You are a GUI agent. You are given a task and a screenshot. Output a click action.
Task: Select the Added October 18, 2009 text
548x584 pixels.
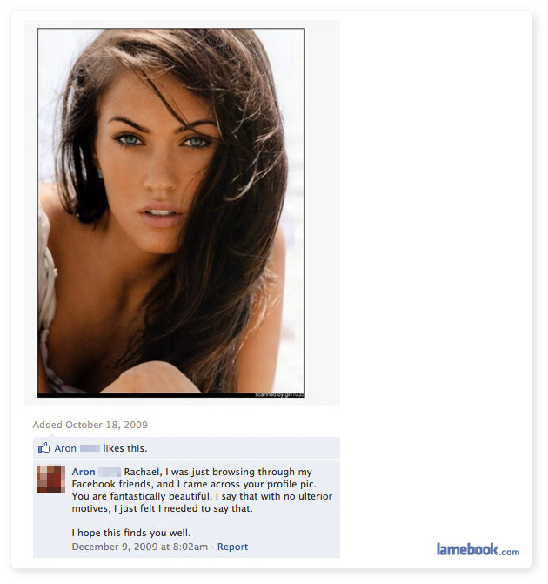pos(90,425)
